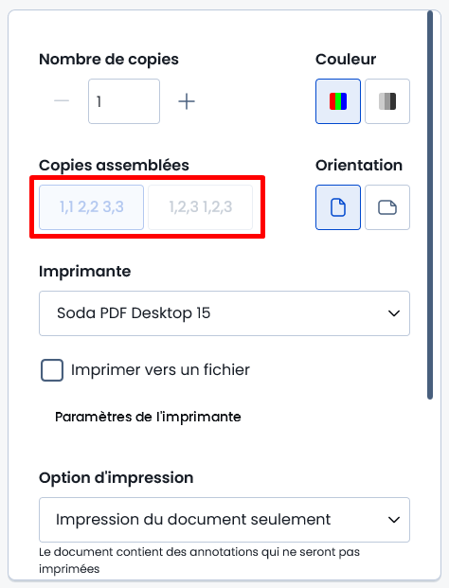The width and height of the screenshot is (449, 588).
Task: Click the Orientation section heading
Action: [359, 166]
